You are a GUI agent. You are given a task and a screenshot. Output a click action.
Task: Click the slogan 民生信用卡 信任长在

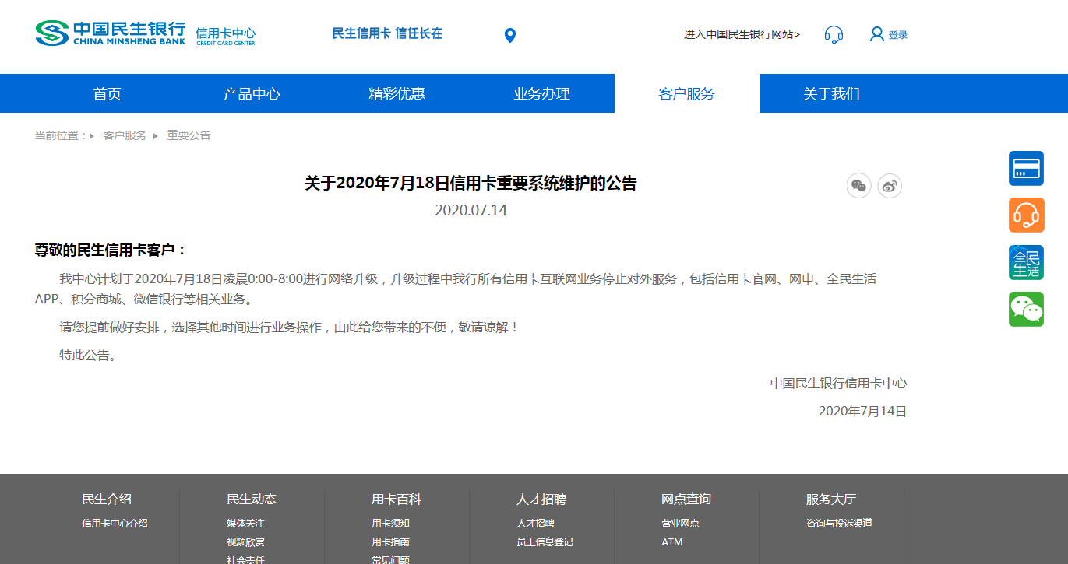point(387,33)
